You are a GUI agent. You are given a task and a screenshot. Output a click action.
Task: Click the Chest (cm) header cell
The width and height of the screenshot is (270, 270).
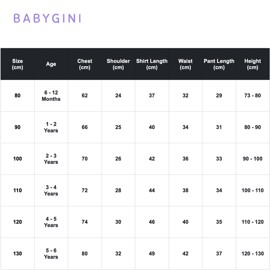[85, 64]
